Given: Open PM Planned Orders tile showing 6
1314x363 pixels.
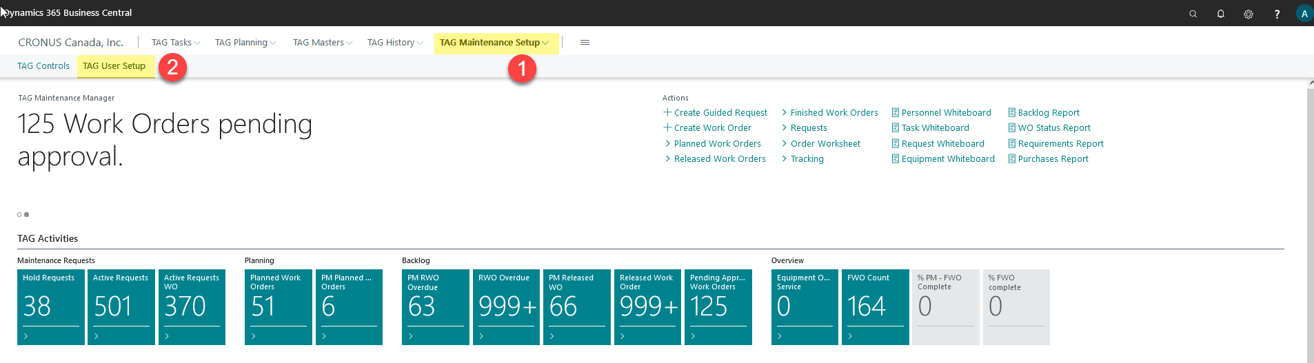Looking at the screenshot, I should (x=349, y=307).
